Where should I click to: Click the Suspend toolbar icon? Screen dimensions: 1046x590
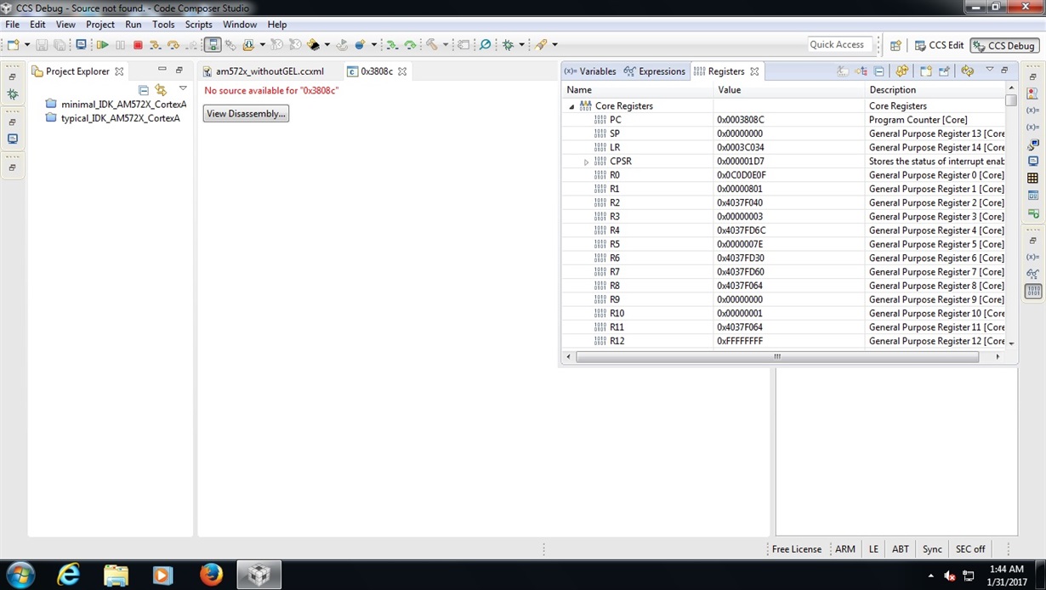[x=120, y=44]
